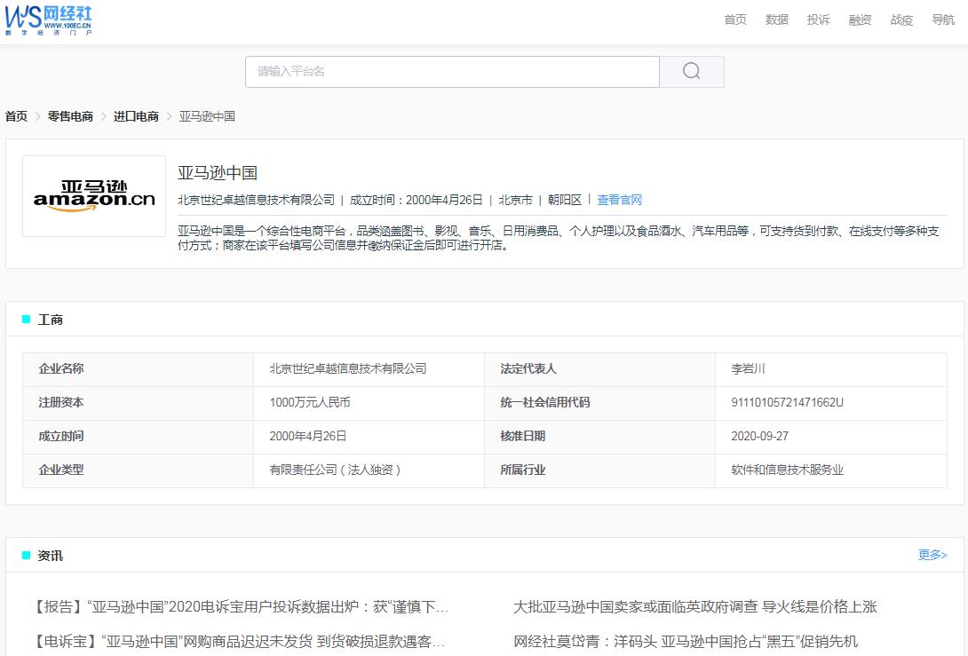Click 首页 in the breadcrumb trail
The width and height of the screenshot is (968, 656).
point(14,116)
